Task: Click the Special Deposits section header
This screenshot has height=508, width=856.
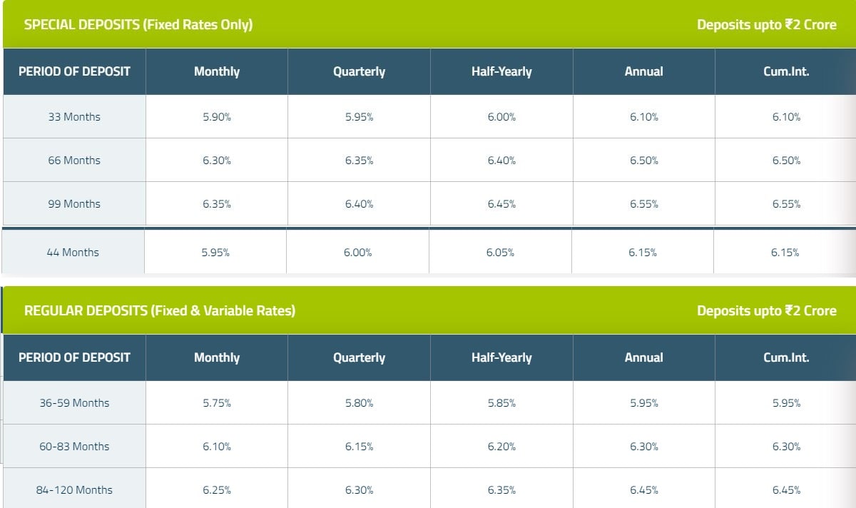Action: point(138,24)
